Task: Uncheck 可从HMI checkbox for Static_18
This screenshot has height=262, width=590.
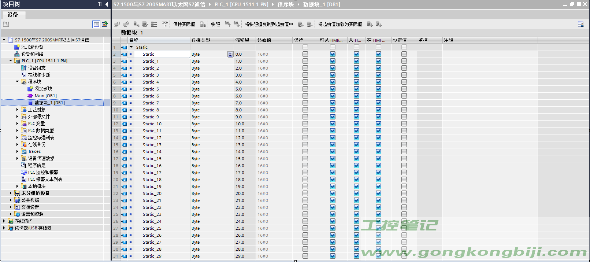Action: point(333,180)
